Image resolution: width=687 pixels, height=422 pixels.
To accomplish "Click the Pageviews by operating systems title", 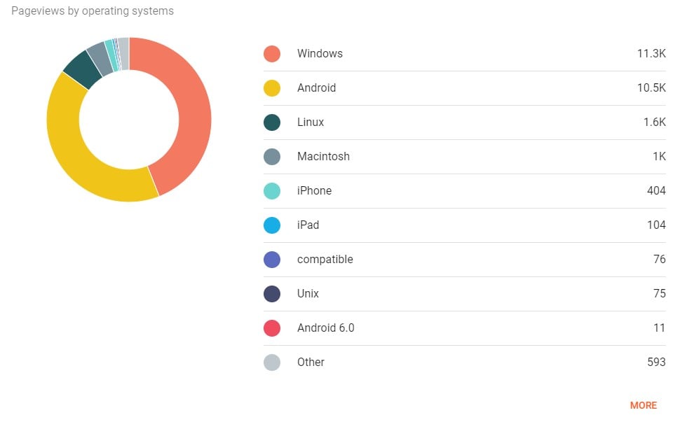I will click(93, 11).
